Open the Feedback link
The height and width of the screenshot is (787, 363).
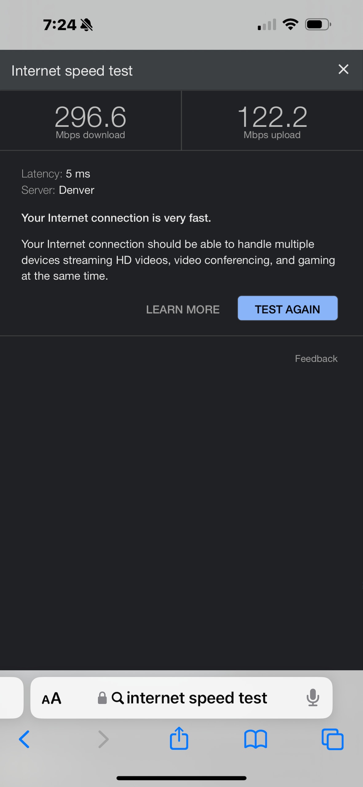[x=316, y=359]
